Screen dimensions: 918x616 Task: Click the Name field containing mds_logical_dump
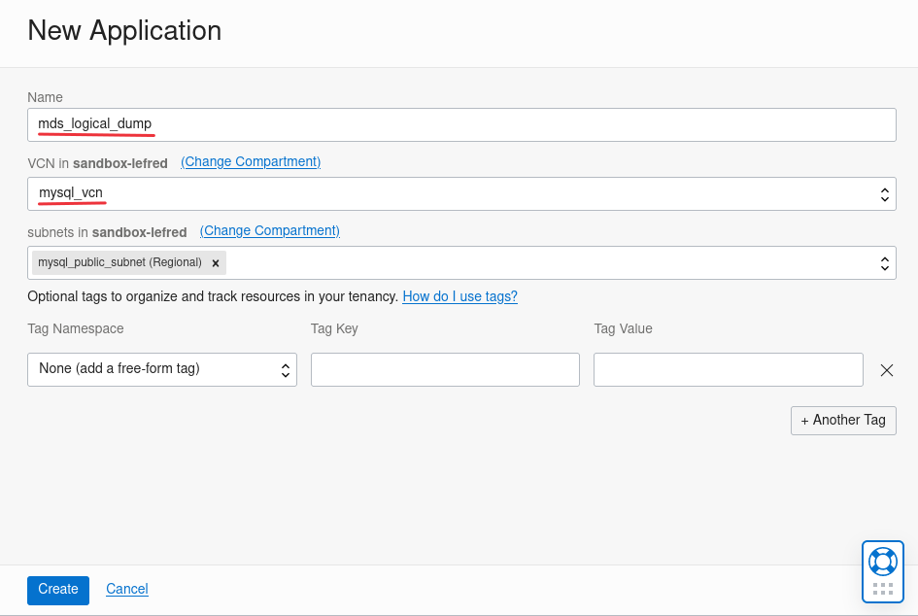tap(461, 124)
